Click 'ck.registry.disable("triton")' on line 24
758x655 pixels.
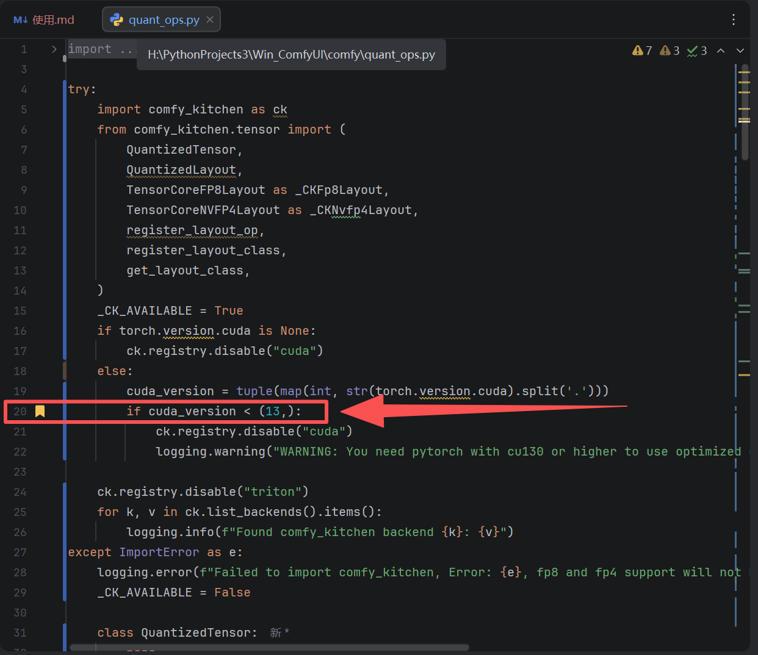point(203,492)
